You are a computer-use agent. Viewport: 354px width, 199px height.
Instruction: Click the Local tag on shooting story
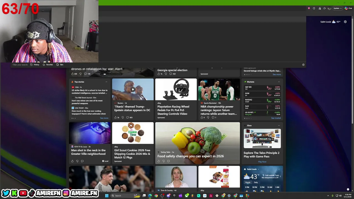(x=105, y=161)
